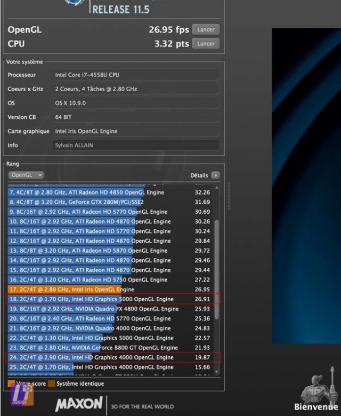This screenshot has width=341, height=416.
Task: Select rank 21 NVIDIA Quadro 4000 row
Action: tap(110, 328)
